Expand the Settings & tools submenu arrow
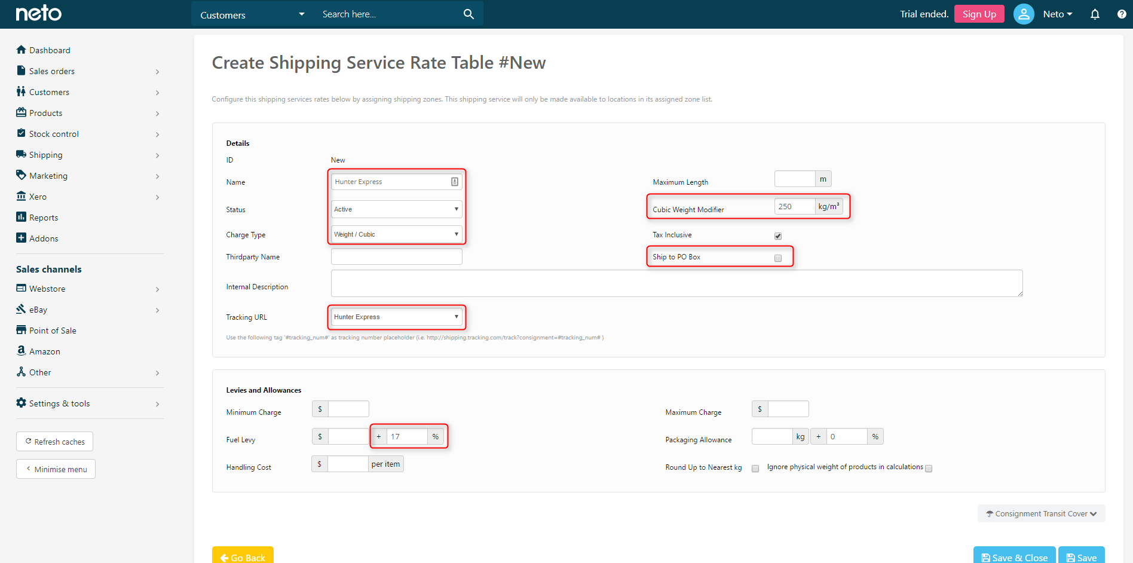The image size is (1133, 563). click(157, 404)
